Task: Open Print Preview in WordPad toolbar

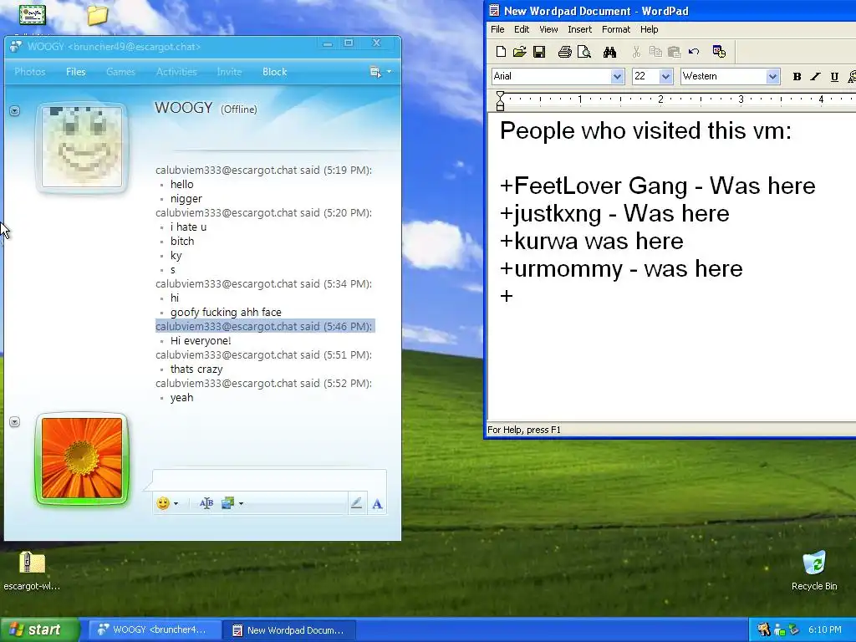Action: tap(583, 52)
